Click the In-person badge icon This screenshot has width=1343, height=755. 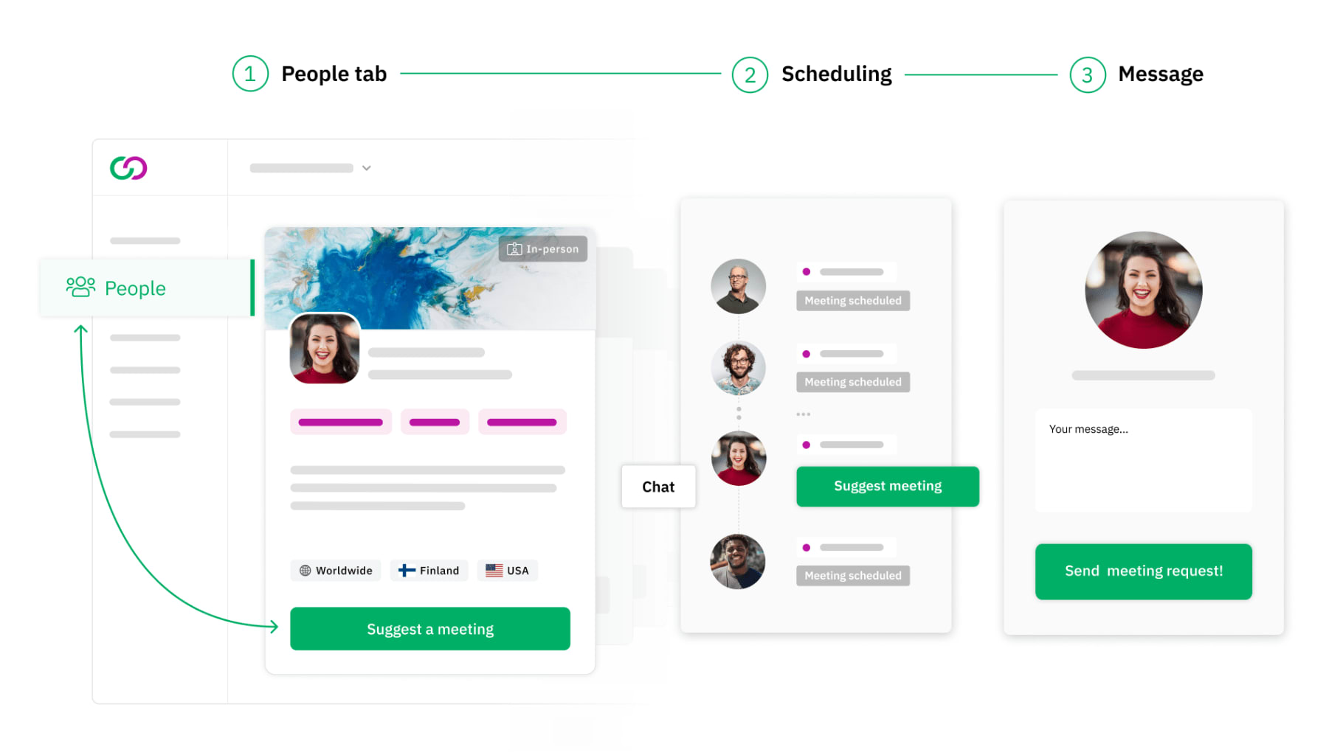[514, 249]
